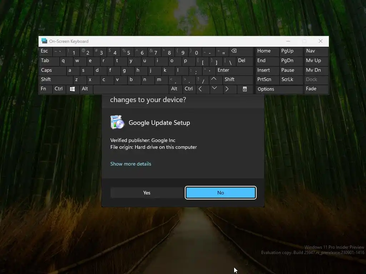
Task: Click the PrtScn key
Action: [x=267, y=80]
